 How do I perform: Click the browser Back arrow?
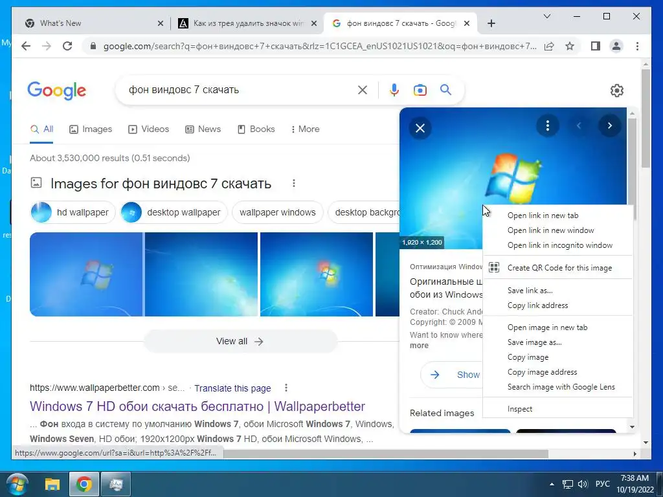26,46
